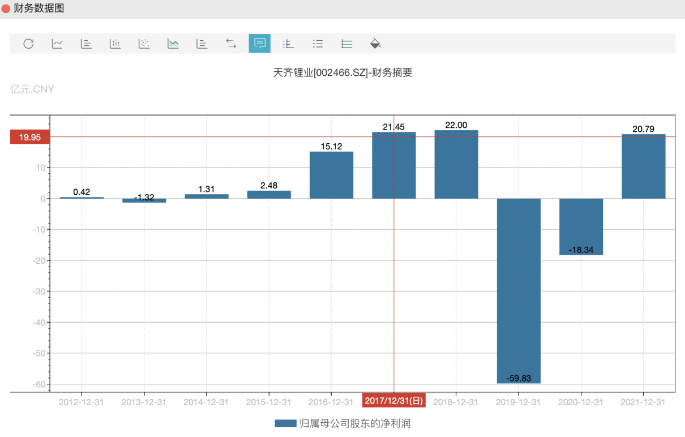Switch to scatter plot chart type
685x437 pixels.
(x=144, y=44)
